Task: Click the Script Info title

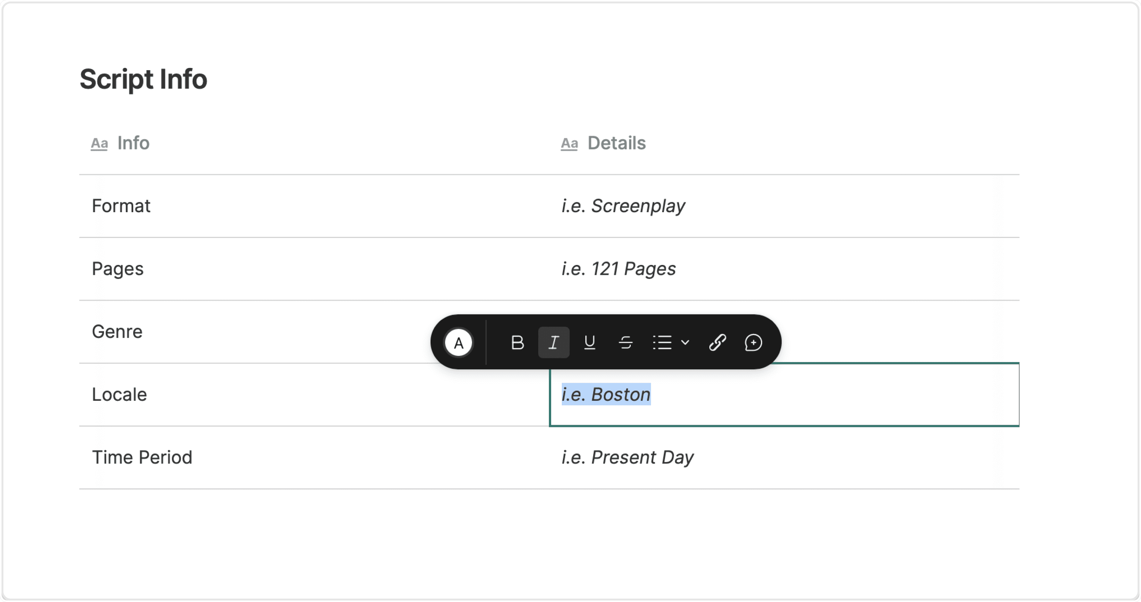Action: [143, 79]
